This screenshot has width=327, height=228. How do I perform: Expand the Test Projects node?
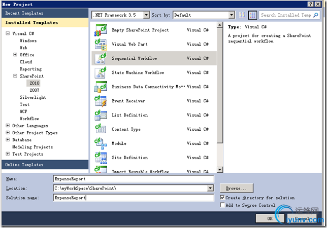pos(8,154)
